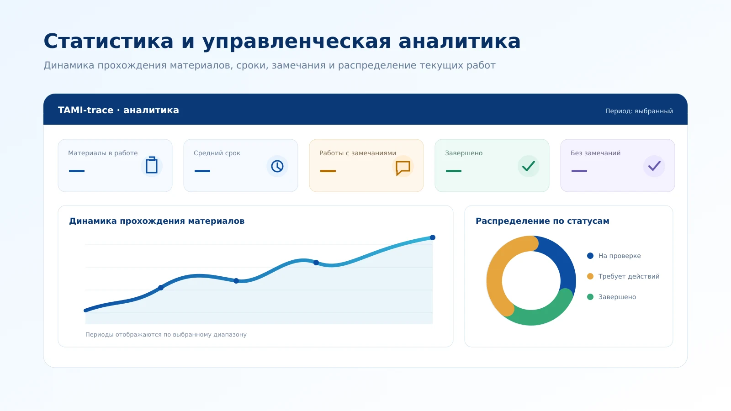Click the Статистика и управленческая аналитика heading
This screenshot has height=411, width=731.
point(282,41)
